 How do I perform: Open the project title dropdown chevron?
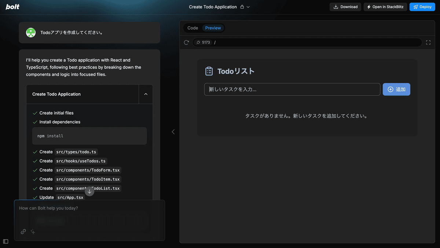coord(247,7)
